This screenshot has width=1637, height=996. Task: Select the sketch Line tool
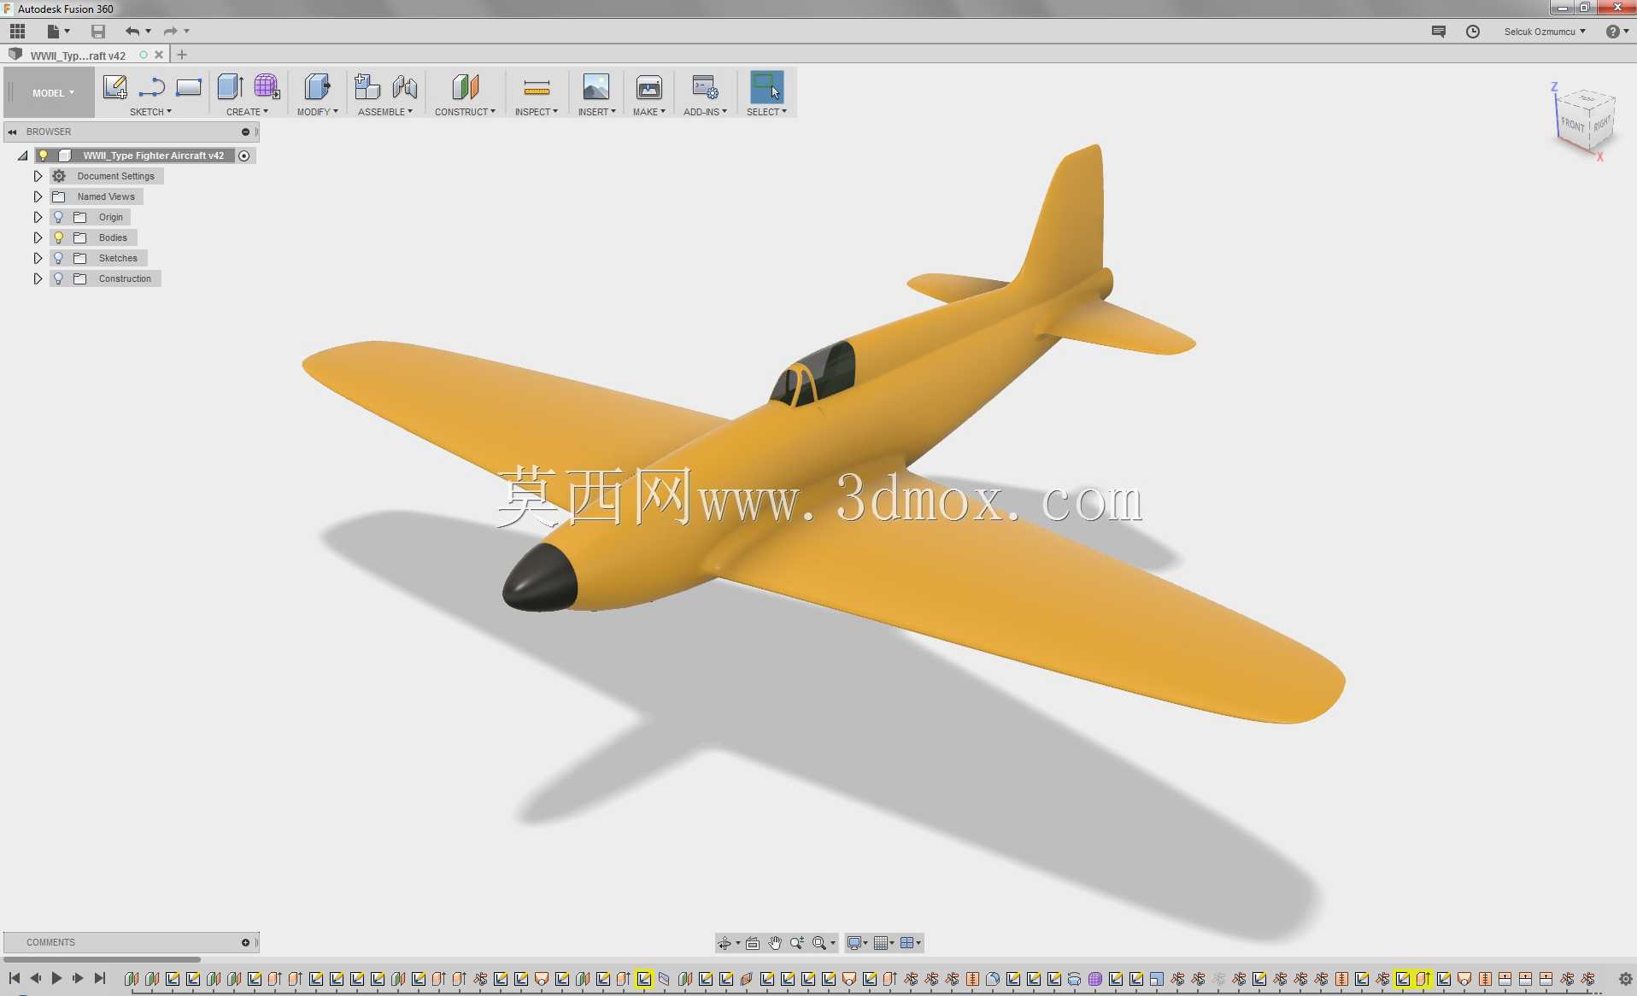151,87
